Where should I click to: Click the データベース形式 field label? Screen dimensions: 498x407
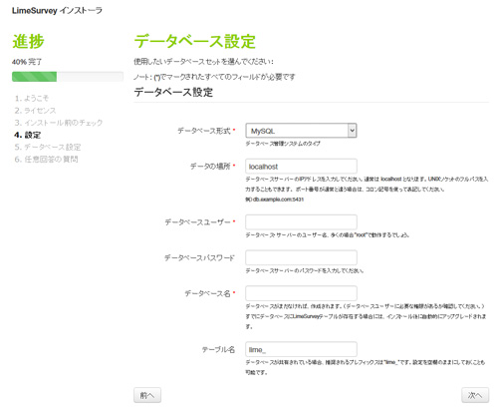pos(204,131)
